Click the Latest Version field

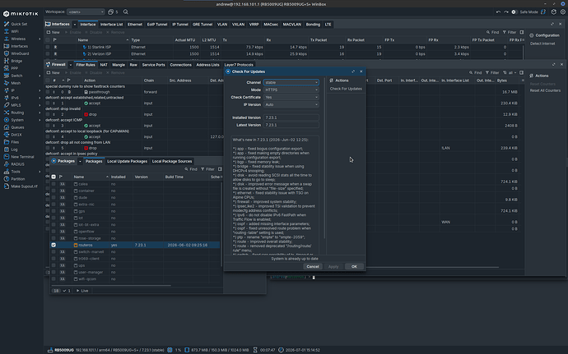291,125
